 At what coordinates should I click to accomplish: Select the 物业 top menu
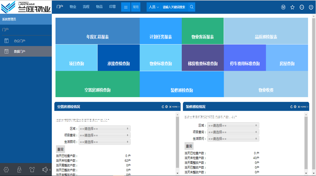(x=73, y=7)
